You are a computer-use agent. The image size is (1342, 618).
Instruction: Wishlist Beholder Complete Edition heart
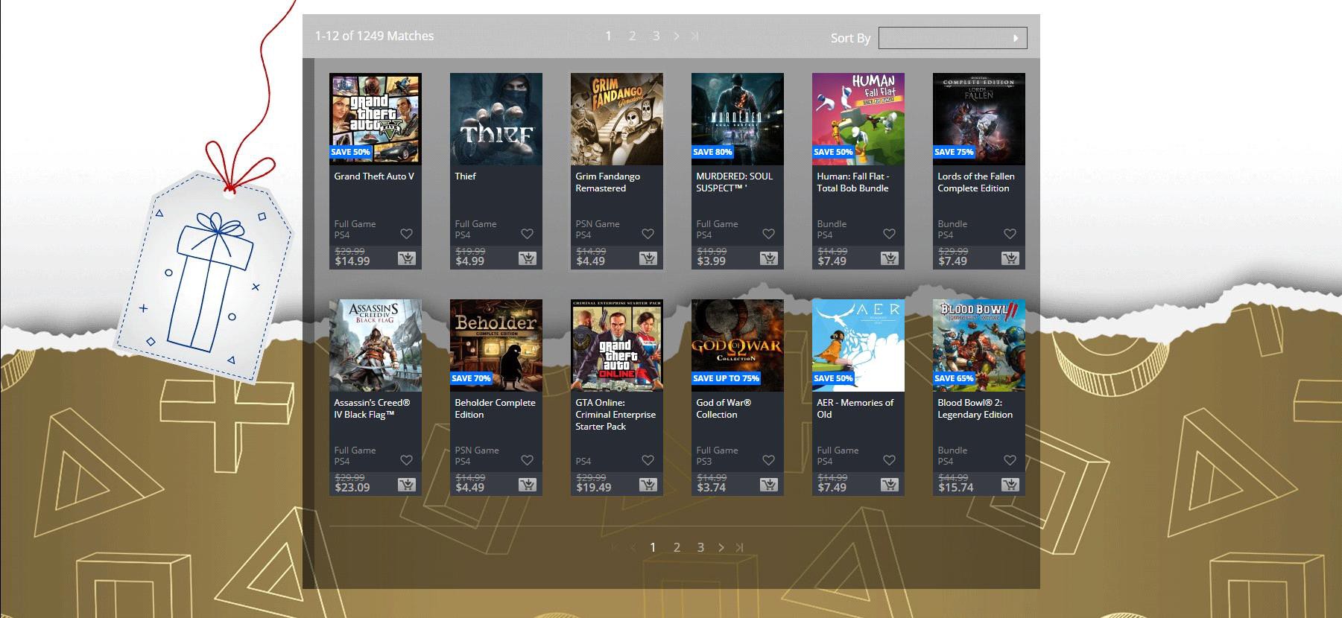[x=528, y=460]
